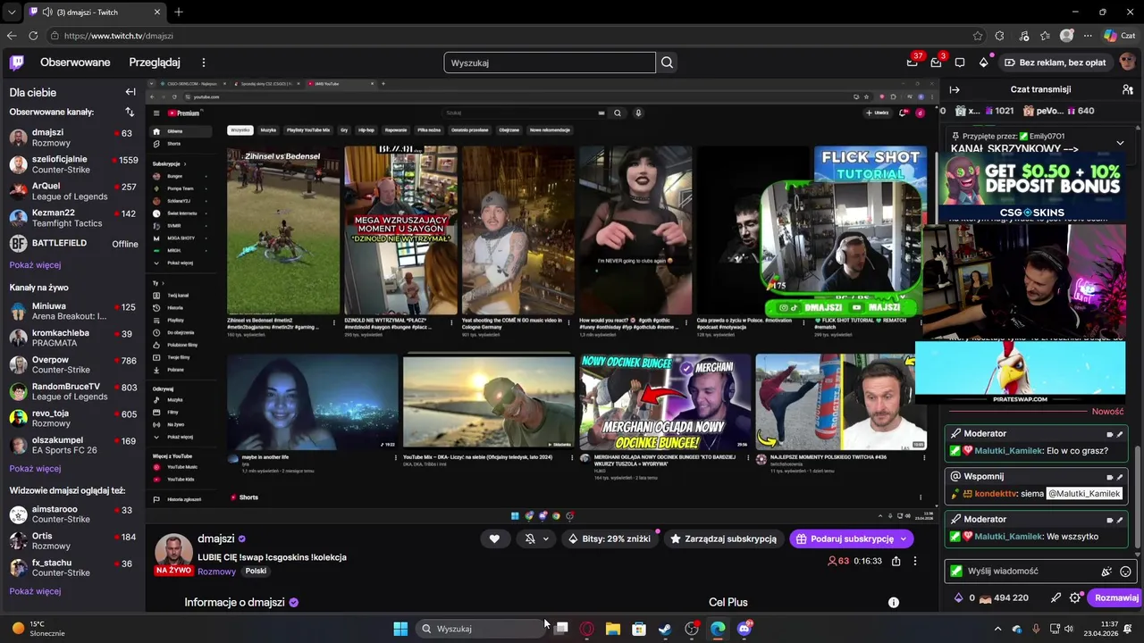Image resolution: width=1144 pixels, height=643 pixels.
Task: Open browser tab list dropdown
Action: click(x=11, y=13)
